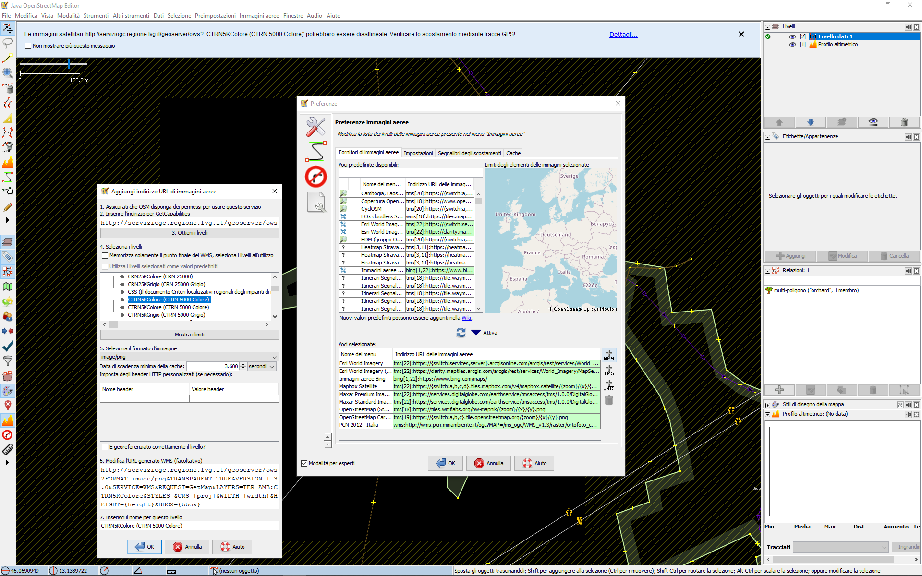Click the elevation profile flame icon in toolbar
The height and width of the screenshot is (576, 922).
tap(8, 162)
